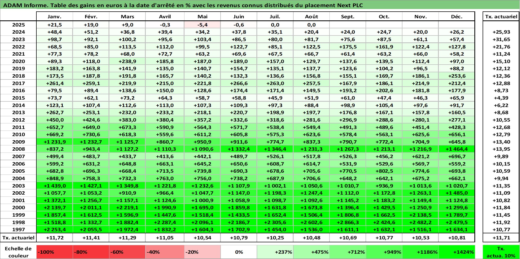Click the Tx. actua. 10% green swatch
The width and height of the screenshot is (520, 259).
point(501,252)
